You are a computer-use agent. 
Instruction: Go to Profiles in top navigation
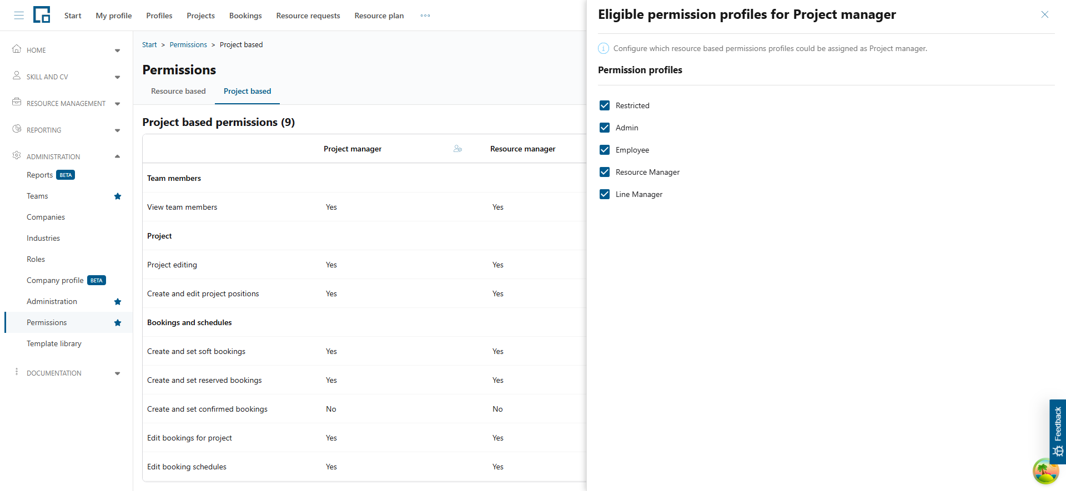[x=159, y=16]
